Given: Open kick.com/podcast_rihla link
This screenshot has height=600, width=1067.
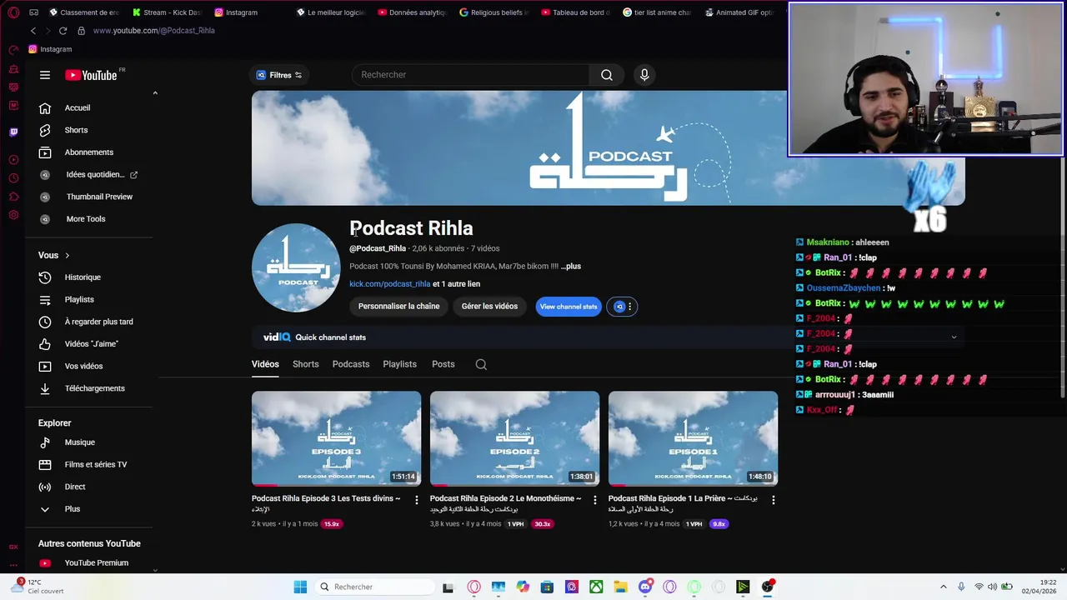Looking at the screenshot, I should tap(390, 284).
